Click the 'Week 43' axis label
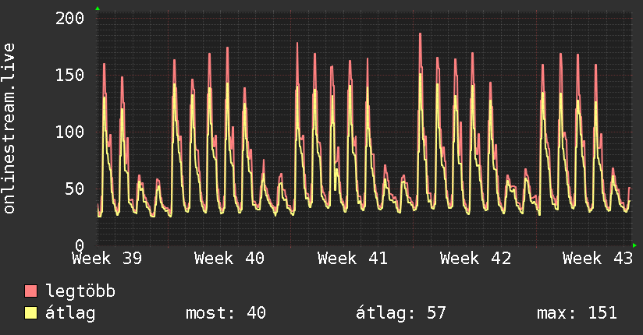643x335 pixels. click(598, 259)
